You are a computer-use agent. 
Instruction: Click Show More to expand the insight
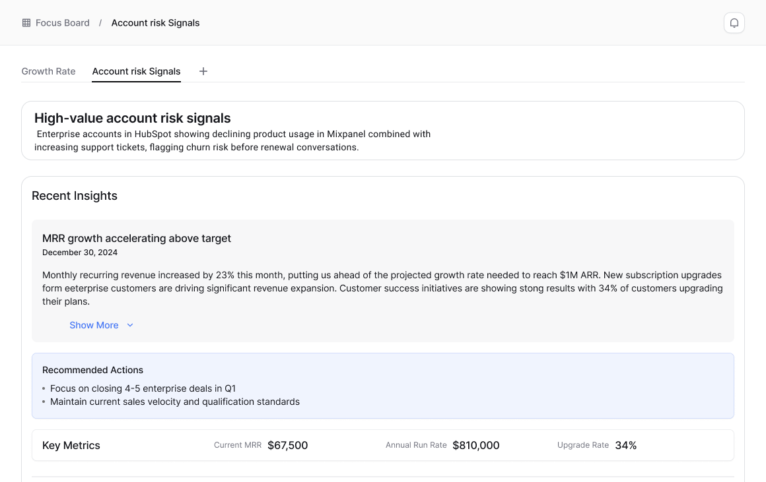coord(94,325)
